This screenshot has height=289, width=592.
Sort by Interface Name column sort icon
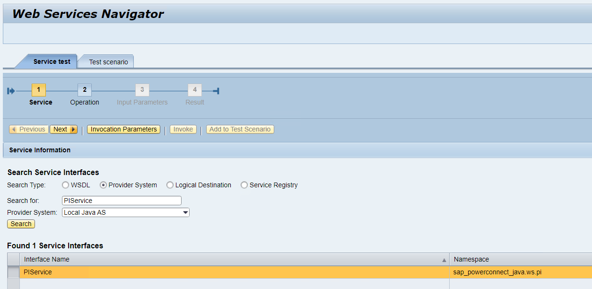444,260
